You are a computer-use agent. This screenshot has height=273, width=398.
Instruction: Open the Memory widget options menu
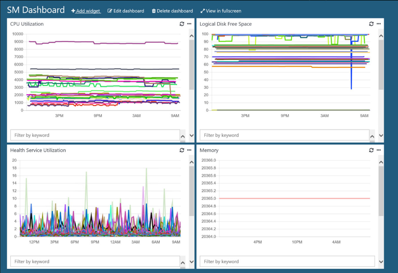[x=379, y=150]
